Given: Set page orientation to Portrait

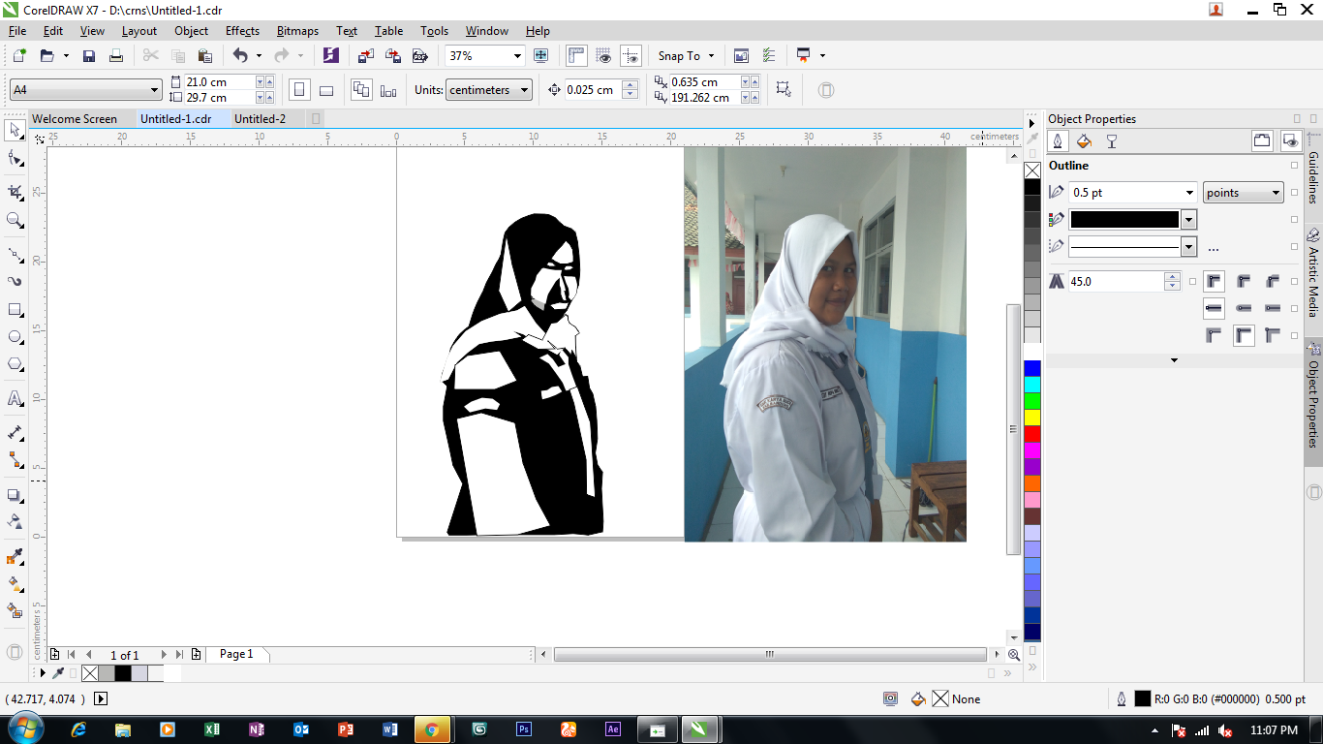Looking at the screenshot, I should [299, 90].
